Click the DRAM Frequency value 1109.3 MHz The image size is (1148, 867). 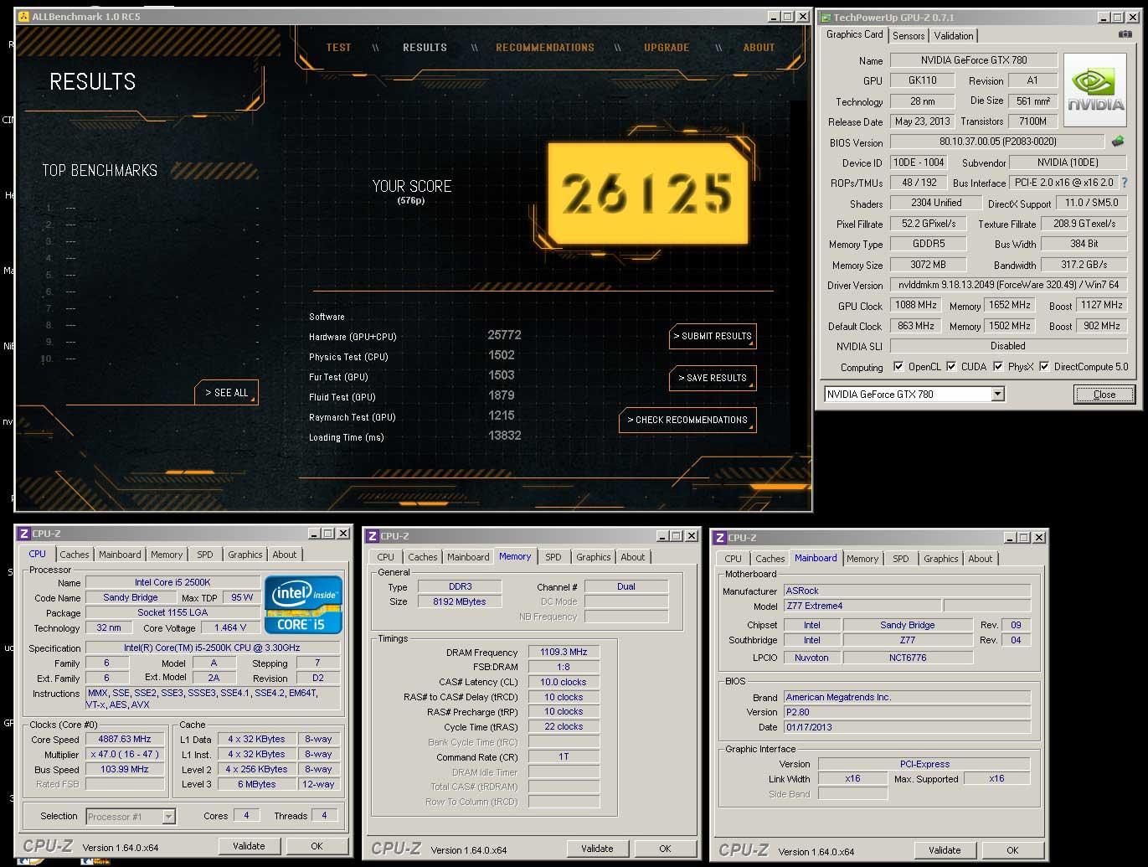click(x=564, y=653)
